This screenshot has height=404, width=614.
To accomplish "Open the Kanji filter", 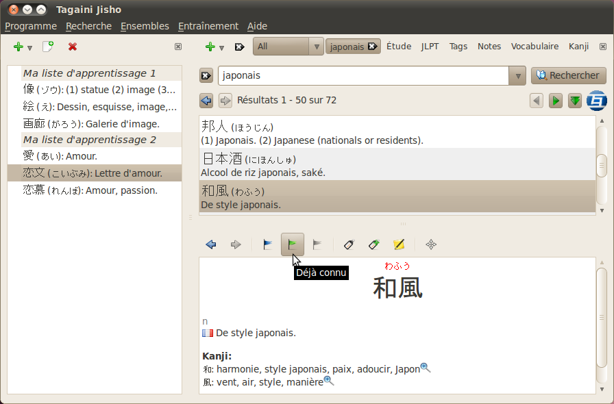I will point(579,46).
